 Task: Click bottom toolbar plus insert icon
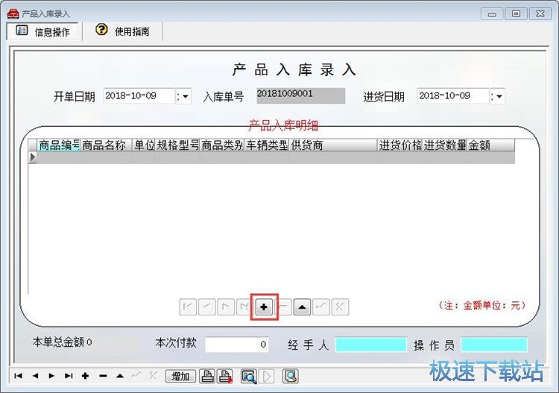point(85,376)
